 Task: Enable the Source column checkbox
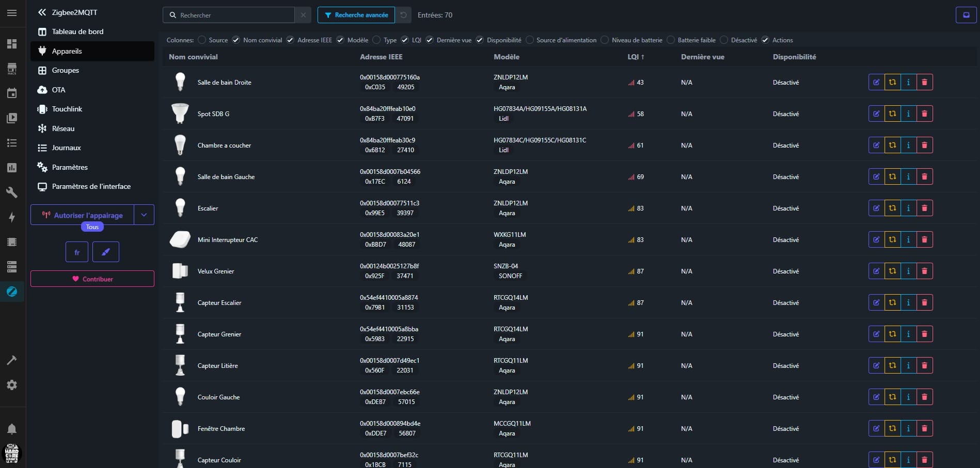pyautogui.click(x=202, y=40)
